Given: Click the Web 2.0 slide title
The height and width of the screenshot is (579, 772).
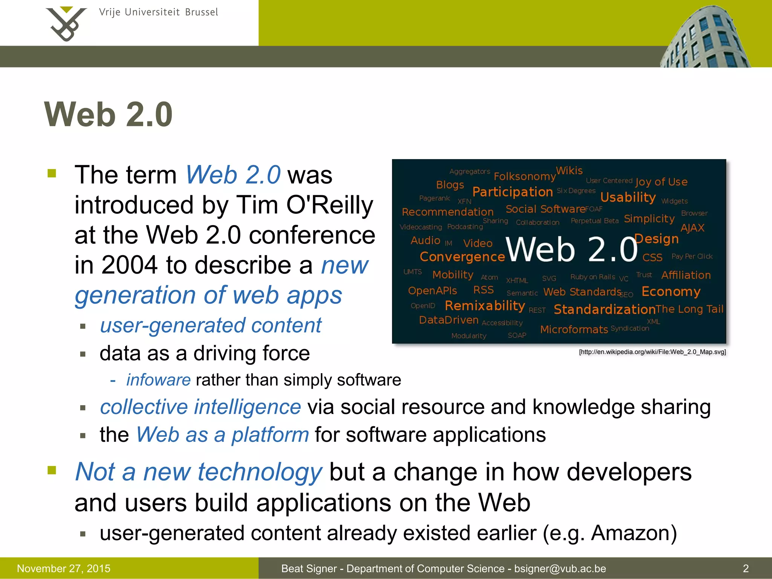Looking at the screenshot, I should click(109, 115).
